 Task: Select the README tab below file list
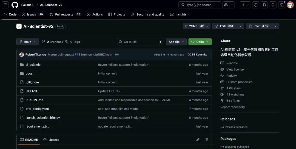(x=29, y=140)
